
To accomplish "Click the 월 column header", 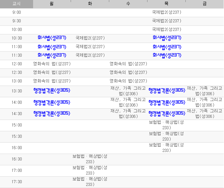I will 52,4.
